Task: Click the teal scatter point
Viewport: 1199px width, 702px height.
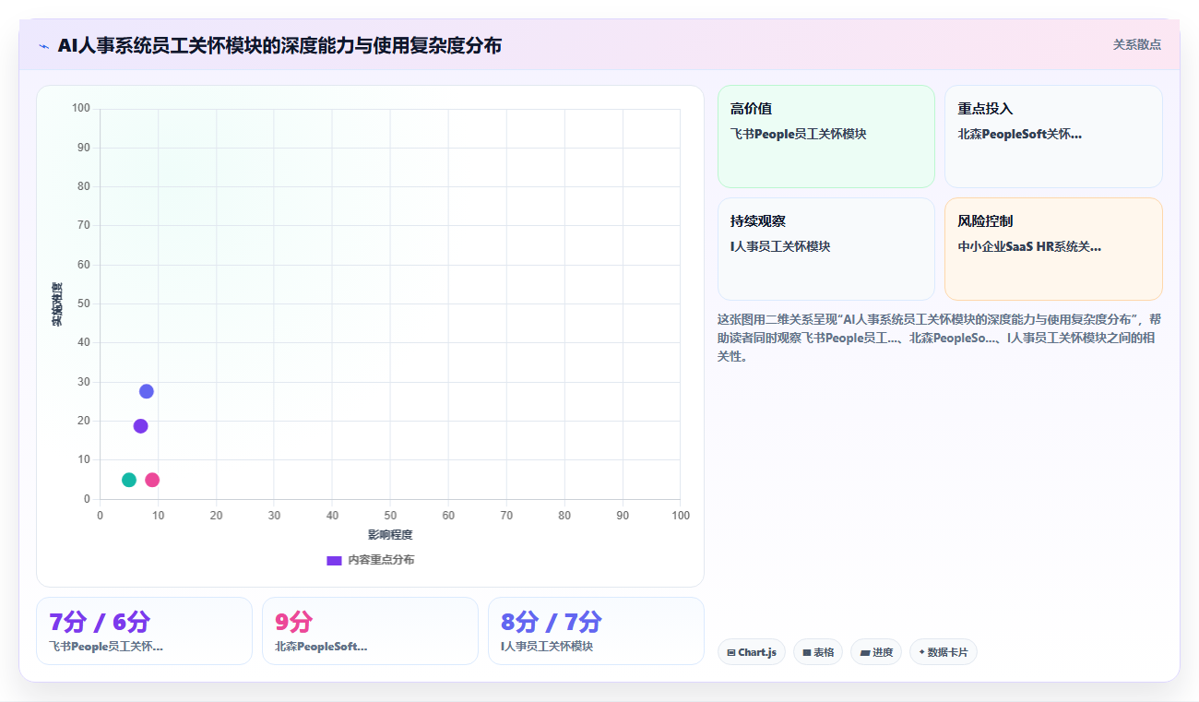Action: click(129, 480)
